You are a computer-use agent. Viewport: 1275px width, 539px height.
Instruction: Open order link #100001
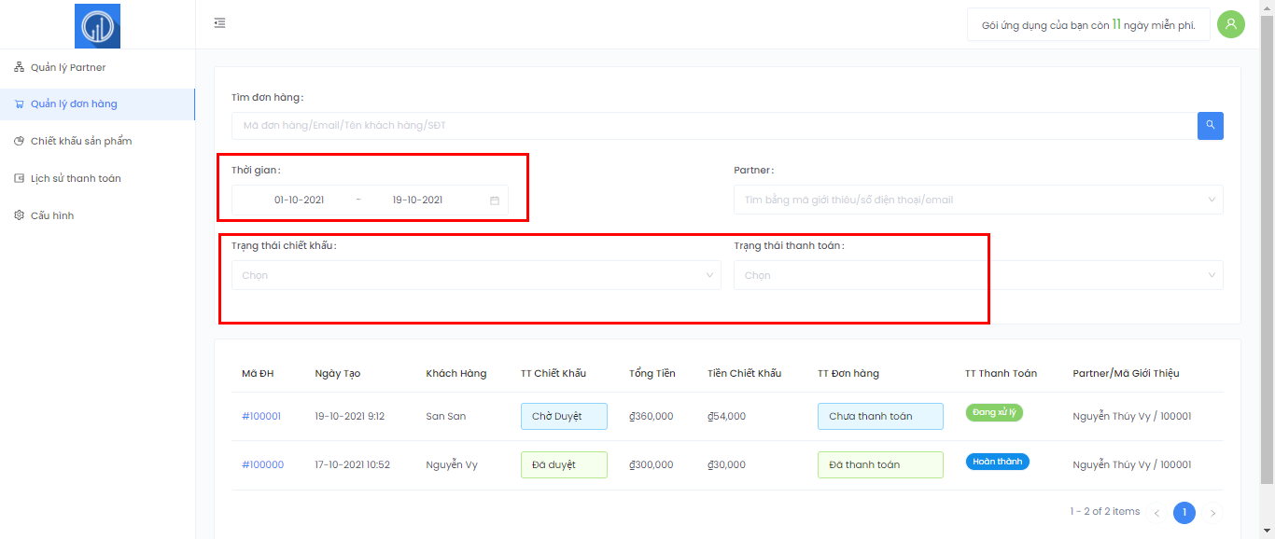click(261, 416)
